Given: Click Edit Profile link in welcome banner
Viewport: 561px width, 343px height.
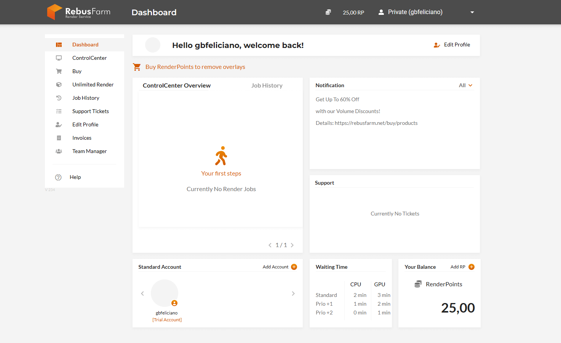Looking at the screenshot, I should click(x=457, y=45).
